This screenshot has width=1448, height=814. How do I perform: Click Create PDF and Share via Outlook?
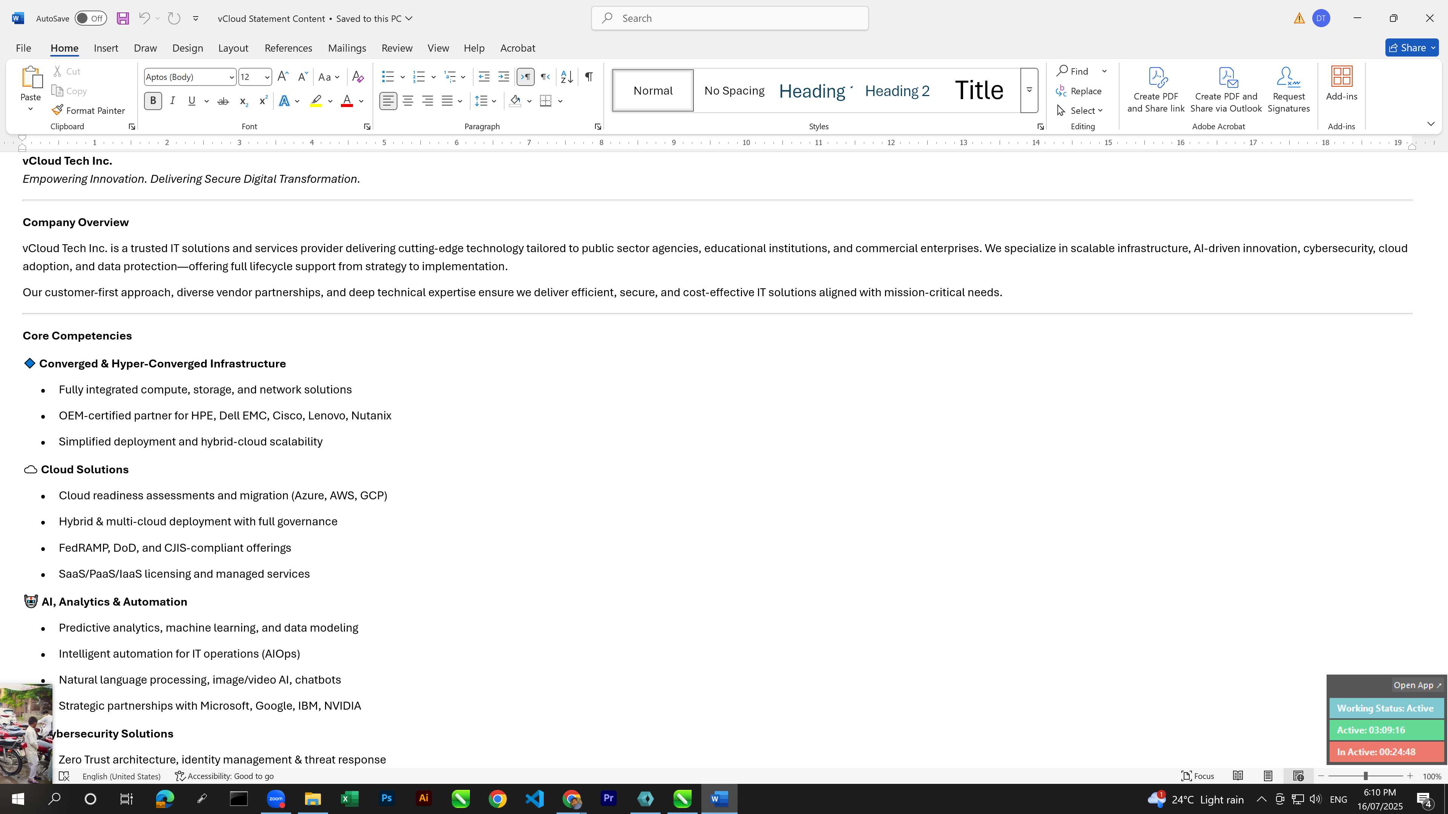pyautogui.click(x=1226, y=90)
